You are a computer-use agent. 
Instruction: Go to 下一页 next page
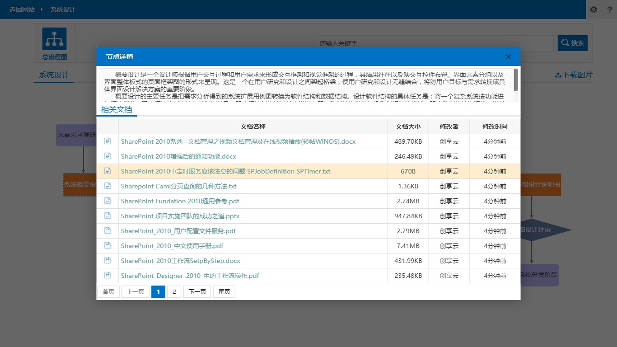click(197, 291)
